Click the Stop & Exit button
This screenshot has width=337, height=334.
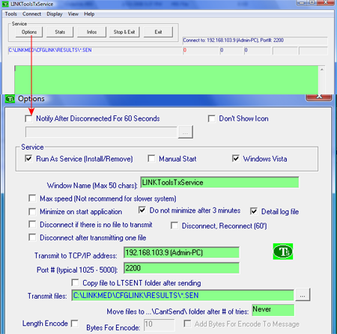click(x=124, y=32)
